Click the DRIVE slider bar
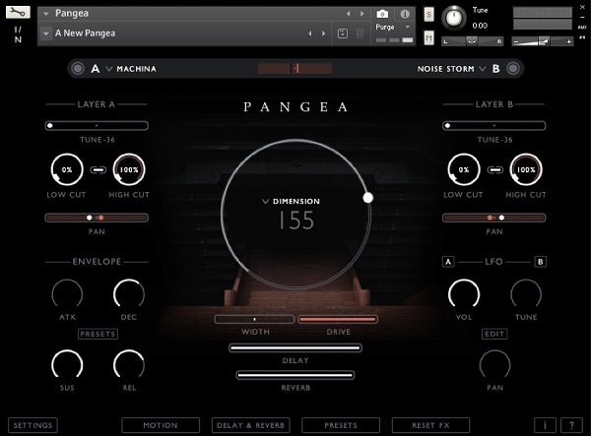 pos(338,319)
